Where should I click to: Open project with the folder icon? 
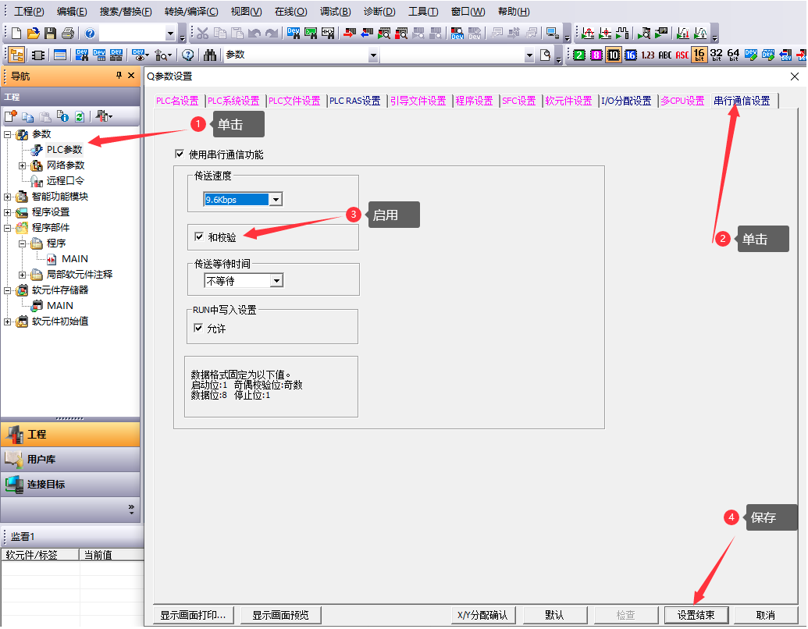click(x=33, y=33)
